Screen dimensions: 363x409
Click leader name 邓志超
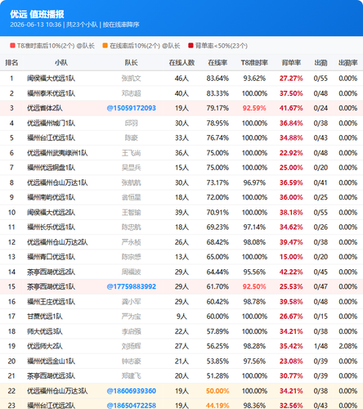[x=131, y=93]
